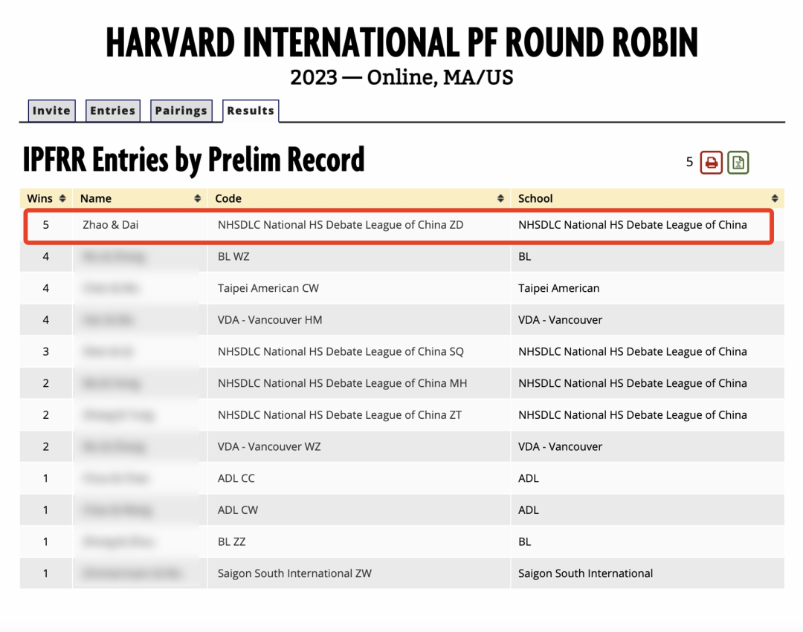The height and width of the screenshot is (632, 803).
Task: Select the ADL CC row
Action: coord(402,478)
